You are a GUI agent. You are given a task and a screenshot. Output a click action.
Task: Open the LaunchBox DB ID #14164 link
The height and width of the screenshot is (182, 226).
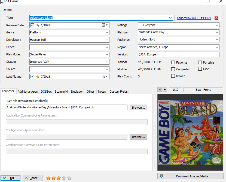pyautogui.click(x=194, y=18)
